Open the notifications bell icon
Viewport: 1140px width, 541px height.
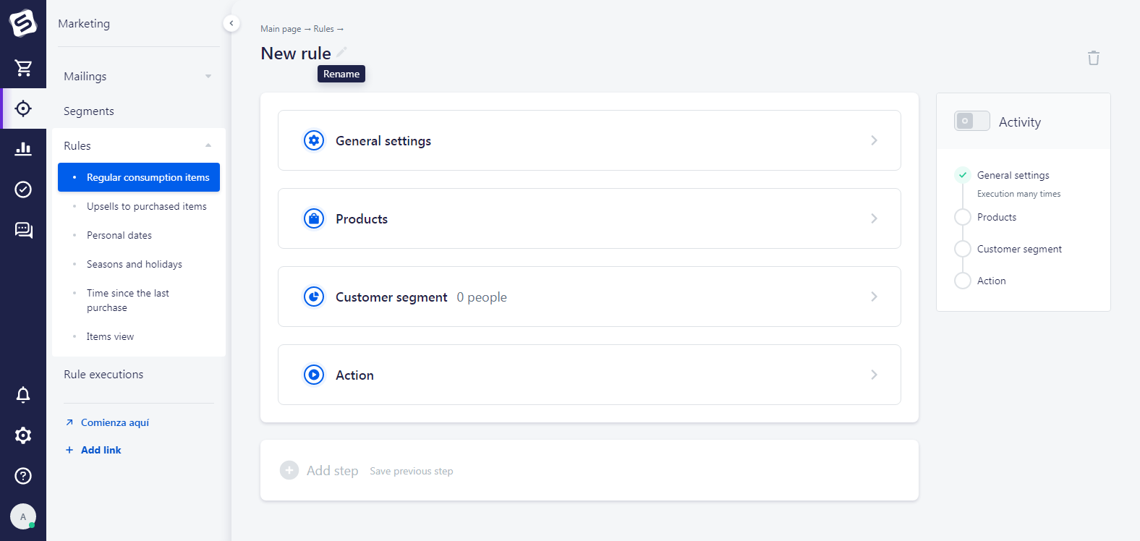coord(23,395)
